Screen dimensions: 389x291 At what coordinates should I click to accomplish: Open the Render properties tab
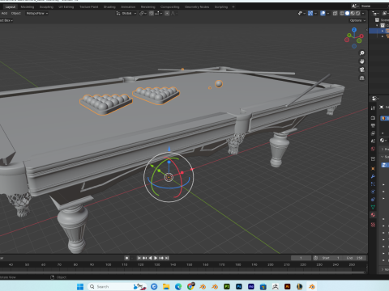pyautogui.click(x=373, y=118)
